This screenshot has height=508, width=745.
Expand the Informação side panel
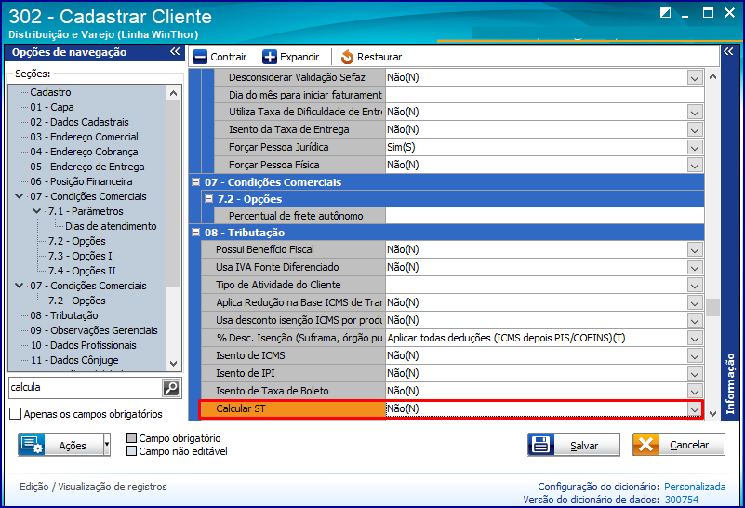[x=728, y=52]
